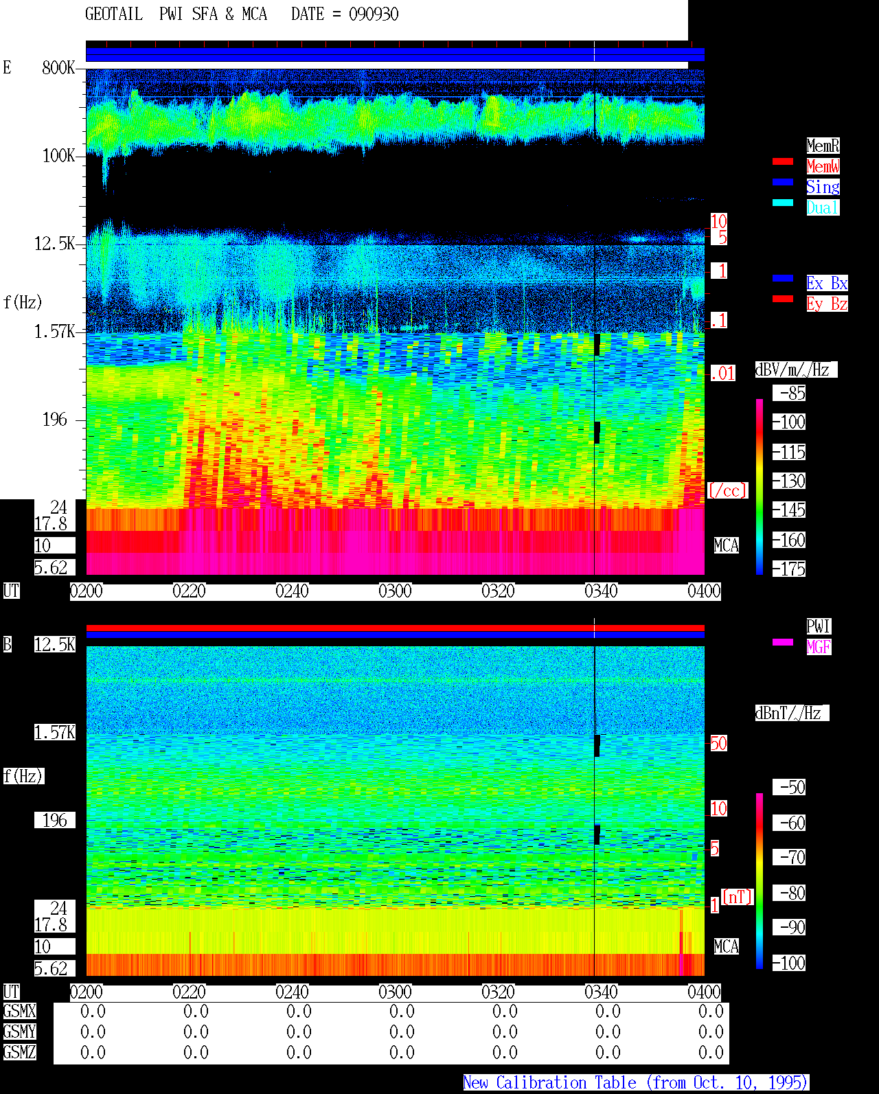Click the GSMY row label
Screen dimensions: 879x1094
click(x=19, y=1032)
